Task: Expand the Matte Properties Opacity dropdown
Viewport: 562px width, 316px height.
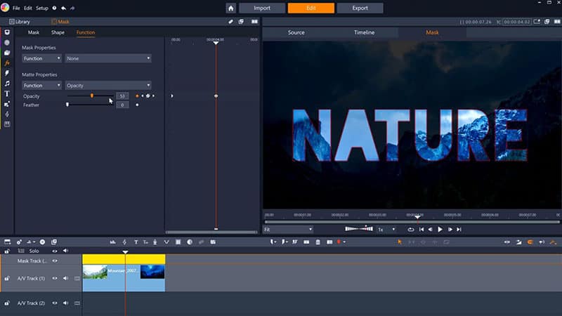Action: pos(108,85)
